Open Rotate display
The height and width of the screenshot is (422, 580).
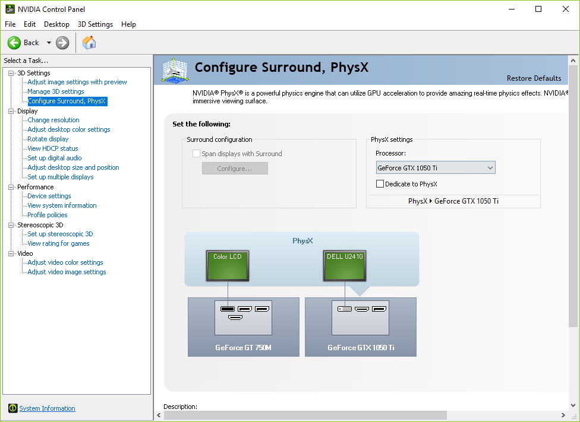48,139
